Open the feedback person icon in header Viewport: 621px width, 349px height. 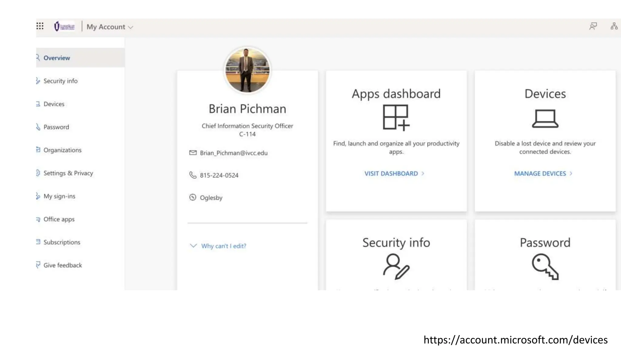(593, 26)
